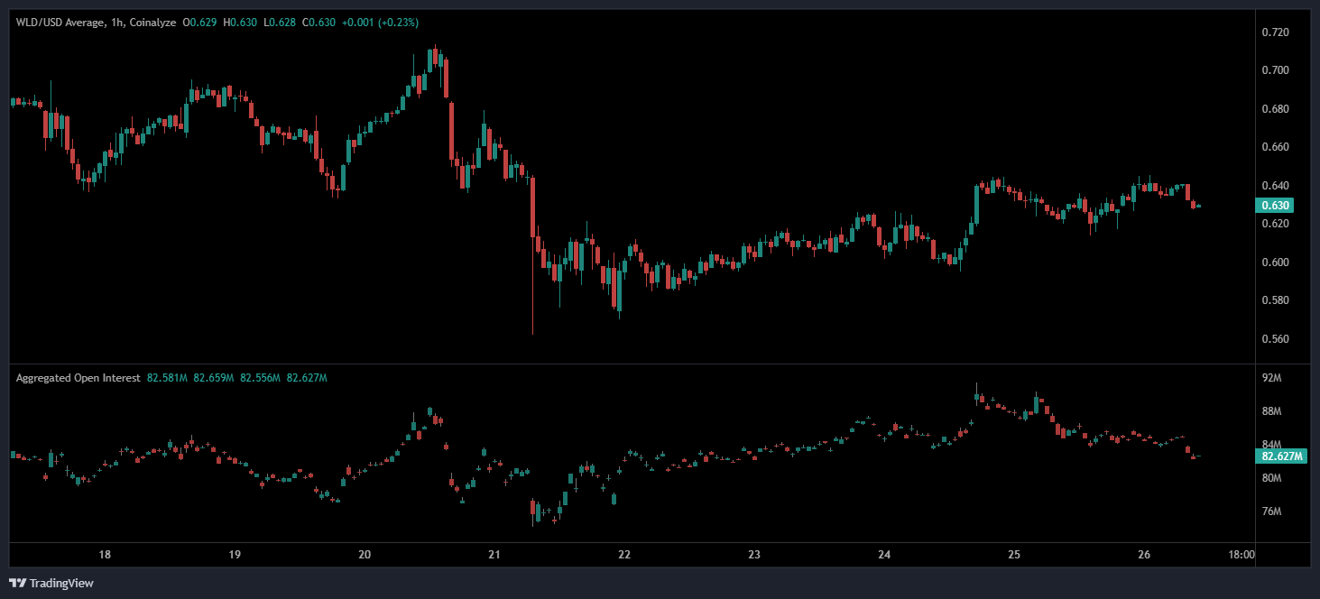Click the 18 date label on time axis

coord(105,555)
